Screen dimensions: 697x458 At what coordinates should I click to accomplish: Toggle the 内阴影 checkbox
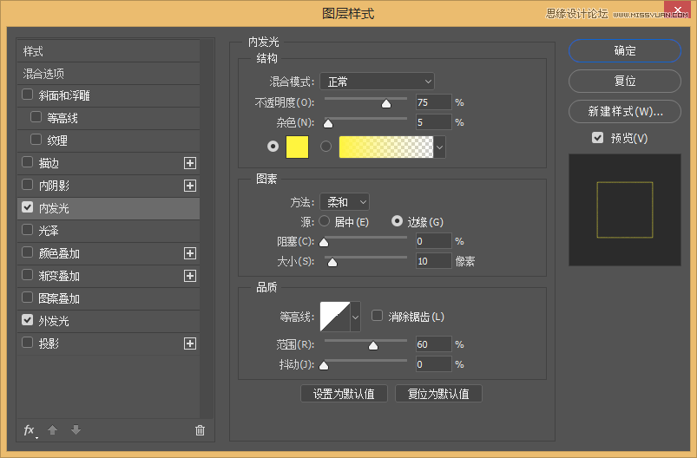click(28, 185)
